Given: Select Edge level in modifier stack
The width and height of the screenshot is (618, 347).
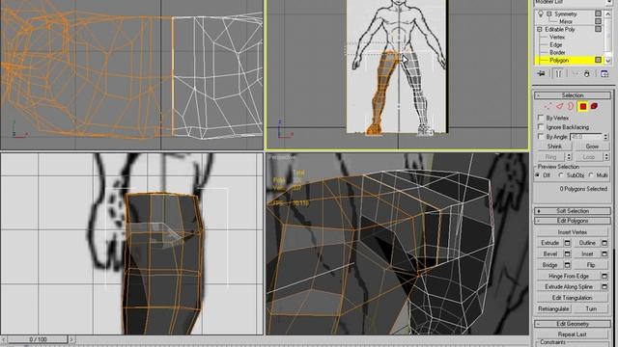Looking at the screenshot, I should pos(556,45).
